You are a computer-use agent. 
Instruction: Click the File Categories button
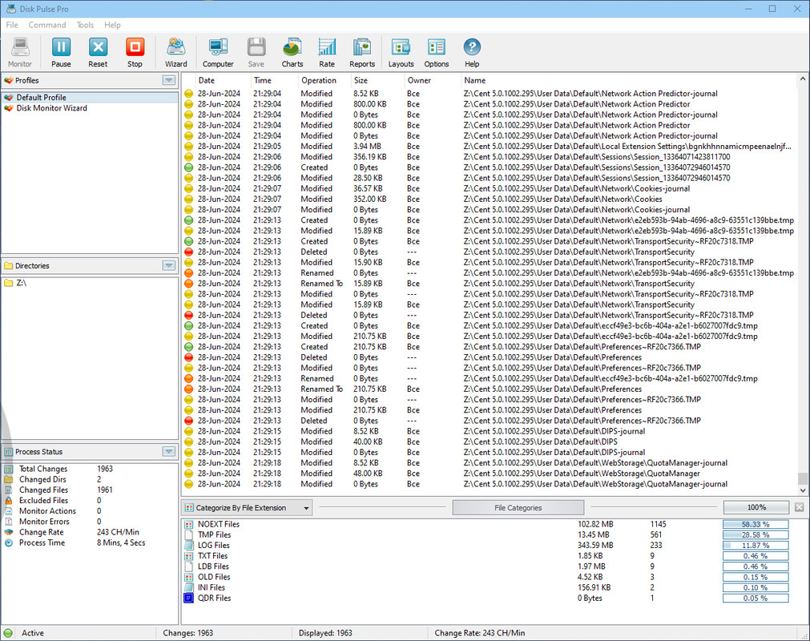tap(518, 508)
